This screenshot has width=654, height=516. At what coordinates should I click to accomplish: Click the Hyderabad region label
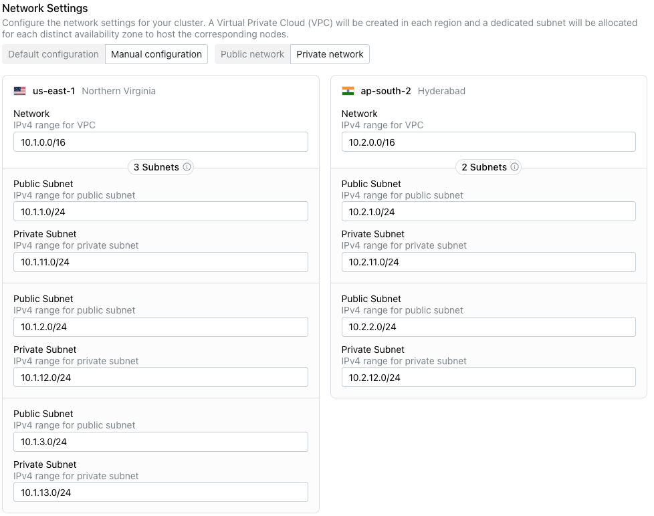tap(441, 92)
